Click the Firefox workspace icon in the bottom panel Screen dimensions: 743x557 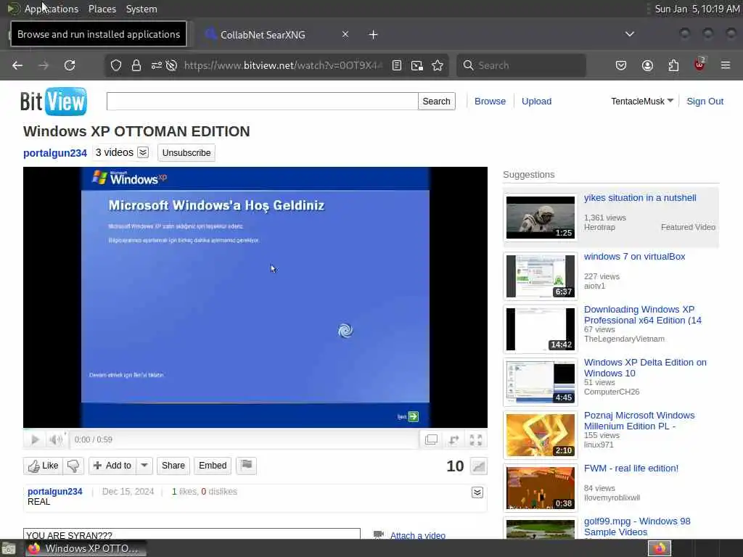coord(660,548)
